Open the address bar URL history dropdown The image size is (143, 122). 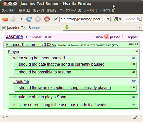tap(108, 19)
